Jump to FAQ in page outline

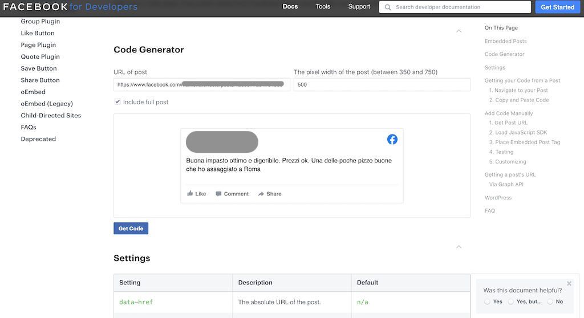pos(490,211)
